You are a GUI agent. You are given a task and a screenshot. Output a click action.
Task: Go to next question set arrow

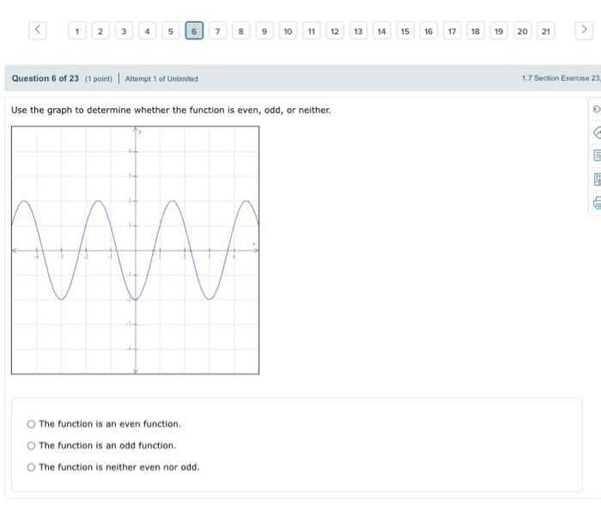pyautogui.click(x=584, y=30)
